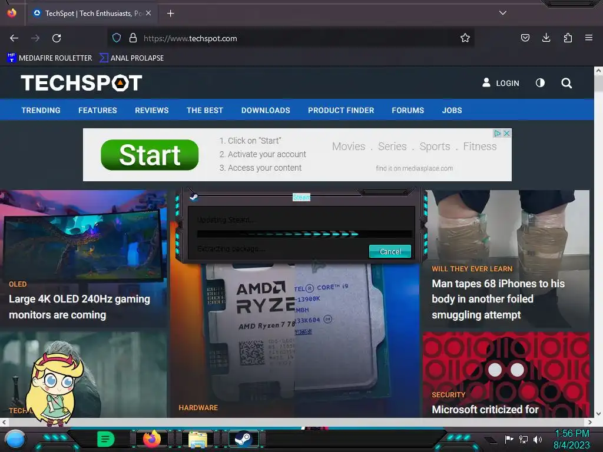603x452 pixels.
Task: Open the Start orb menu
Action: pyautogui.click(x=15, y=439)
